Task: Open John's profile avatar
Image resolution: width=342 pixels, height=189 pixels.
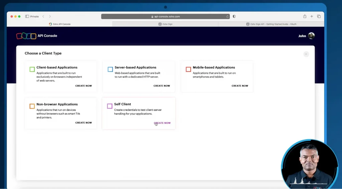Action: [311, 36]
